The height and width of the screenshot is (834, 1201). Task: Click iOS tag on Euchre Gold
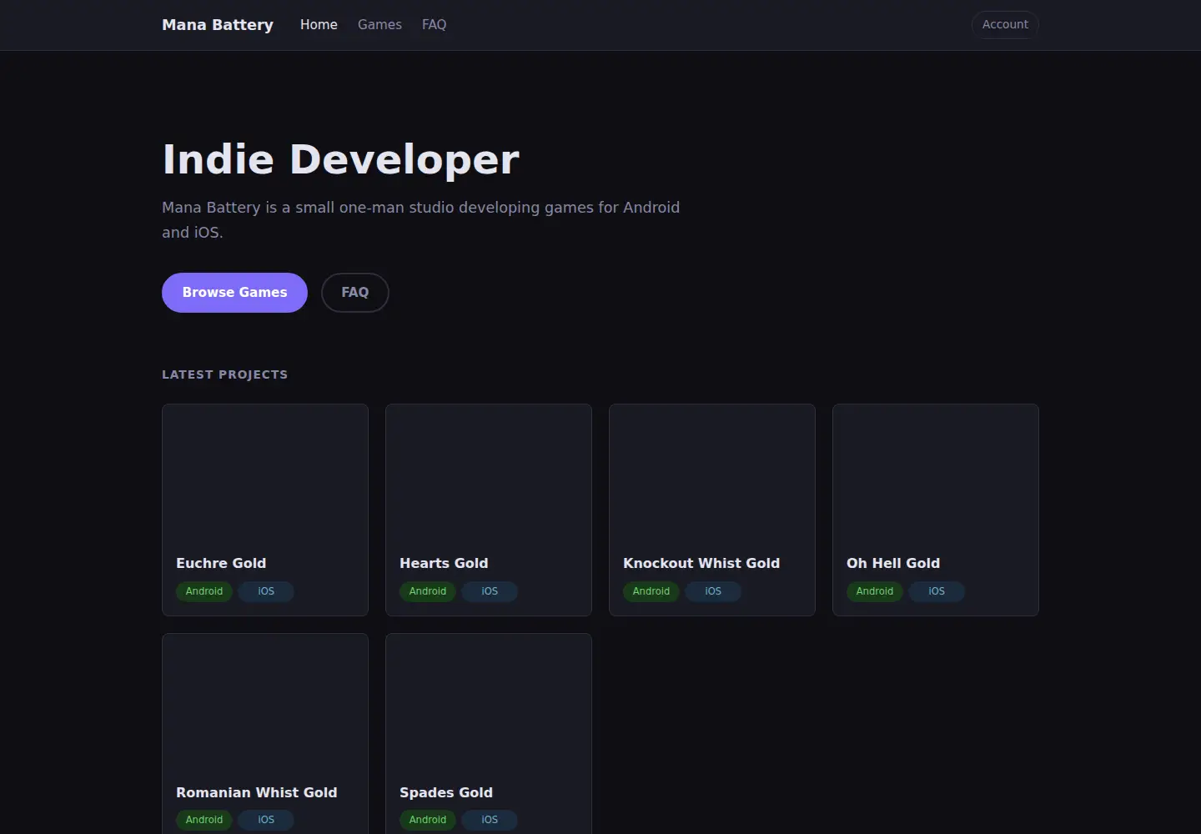click(x=266, y=591)
